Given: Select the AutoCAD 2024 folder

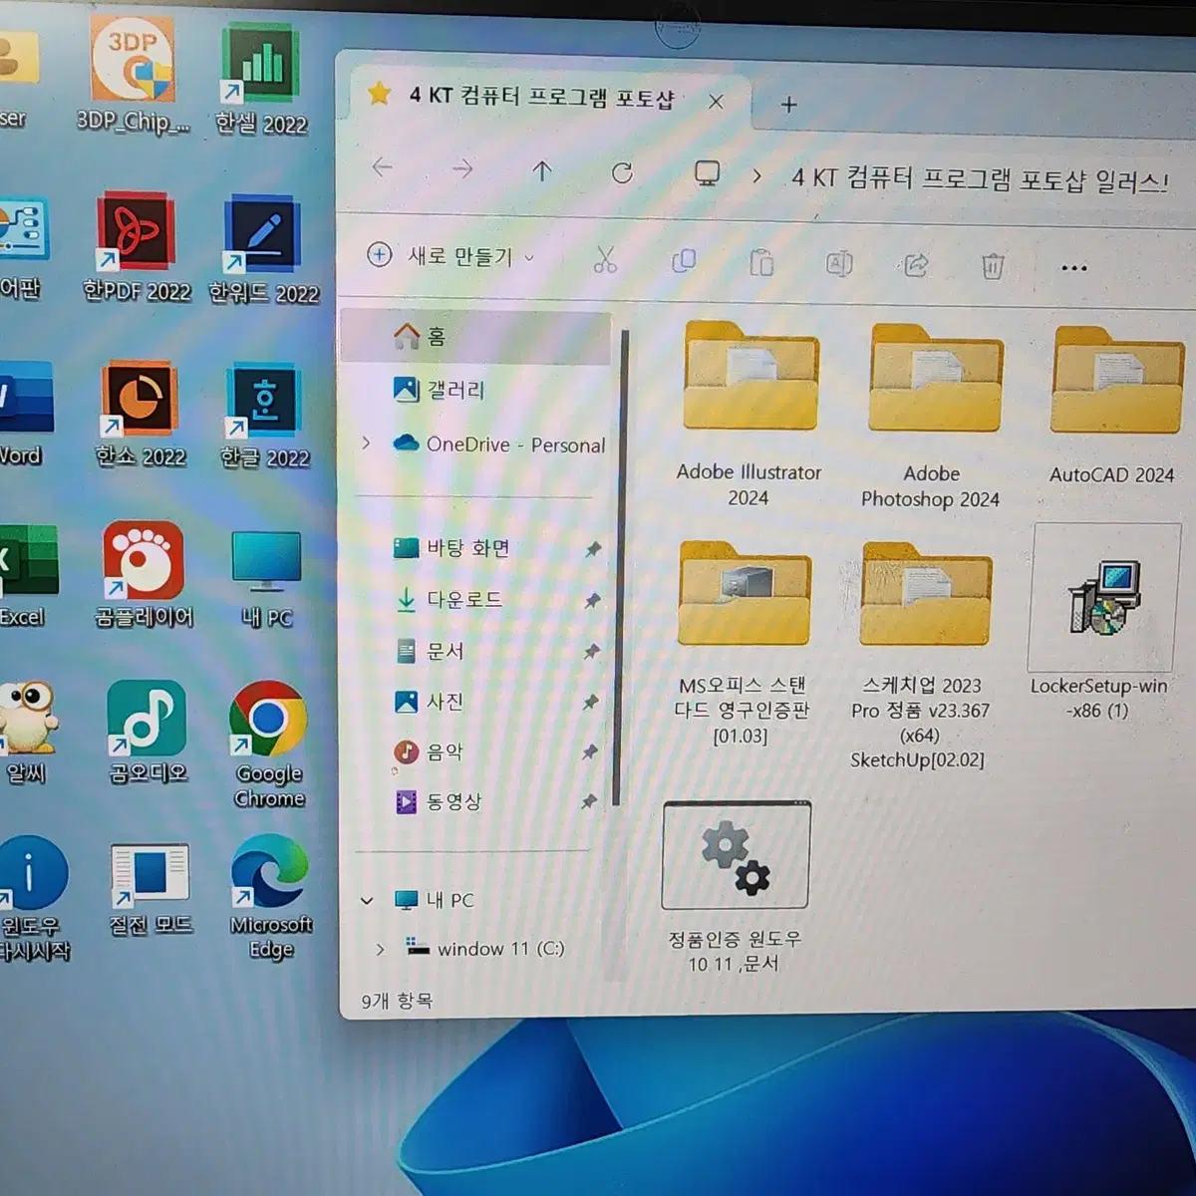Looking at the screenshot, I should (x=1113, y=406).
